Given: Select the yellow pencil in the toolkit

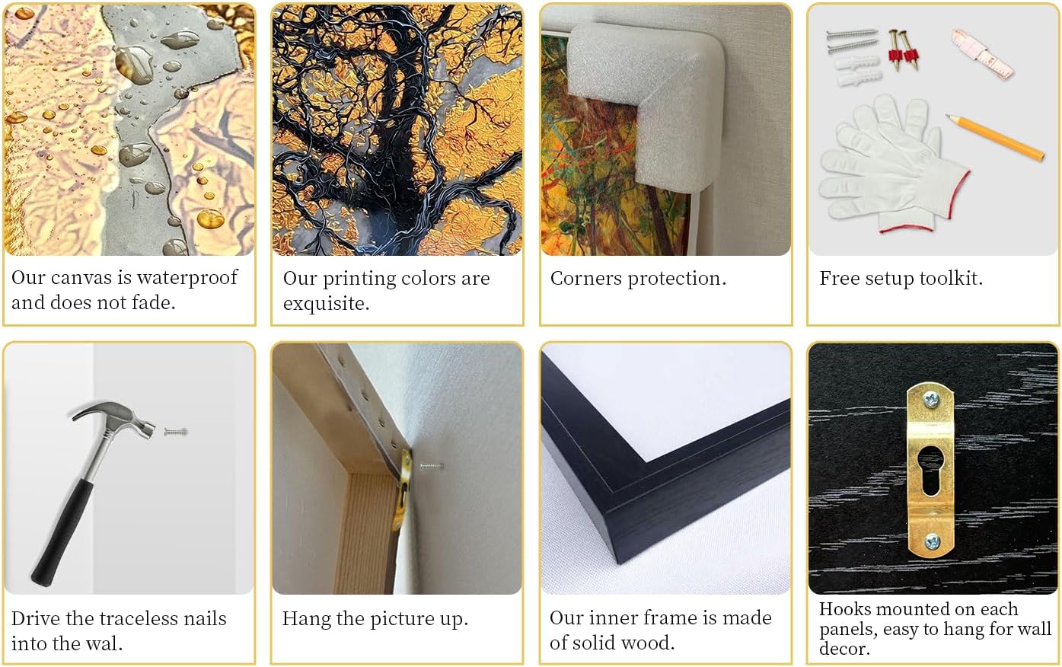Looking at the screenshot, I should tap(995, 137).
